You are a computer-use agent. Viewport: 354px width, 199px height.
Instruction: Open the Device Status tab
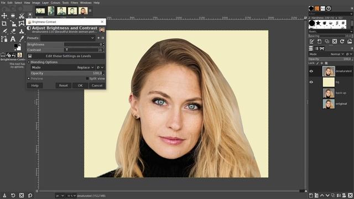pyautogui.click(x=9, y=55)
